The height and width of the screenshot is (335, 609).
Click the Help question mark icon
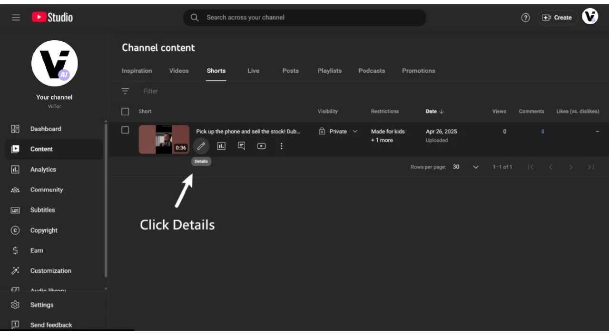coord(525,18)
